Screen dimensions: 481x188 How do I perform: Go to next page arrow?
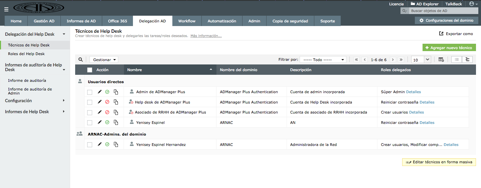coord(393,59)
